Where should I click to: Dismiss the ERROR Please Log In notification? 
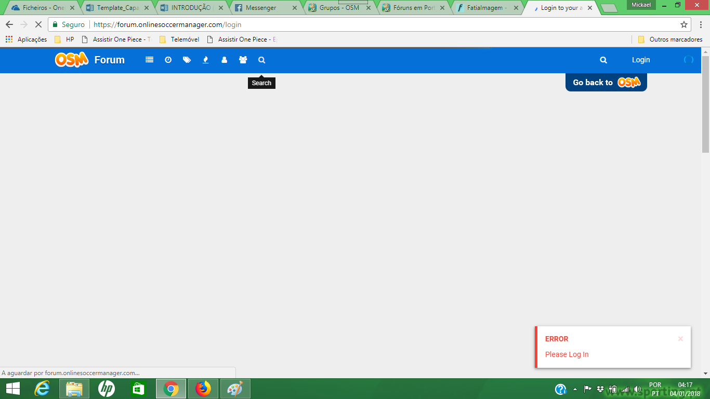point(680,339)
